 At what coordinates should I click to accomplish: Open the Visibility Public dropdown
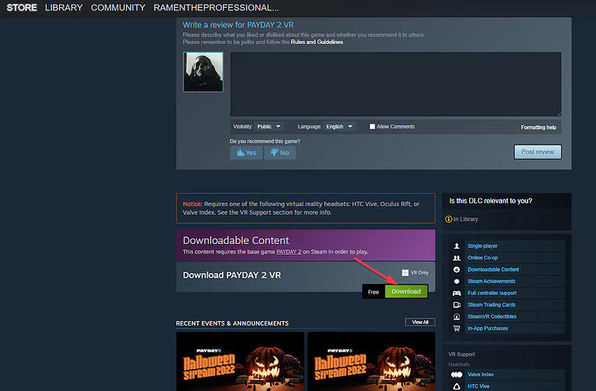[268, 127]
